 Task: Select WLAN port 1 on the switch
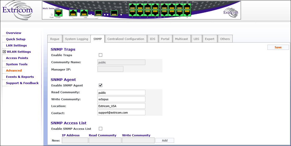coord(132,6)
